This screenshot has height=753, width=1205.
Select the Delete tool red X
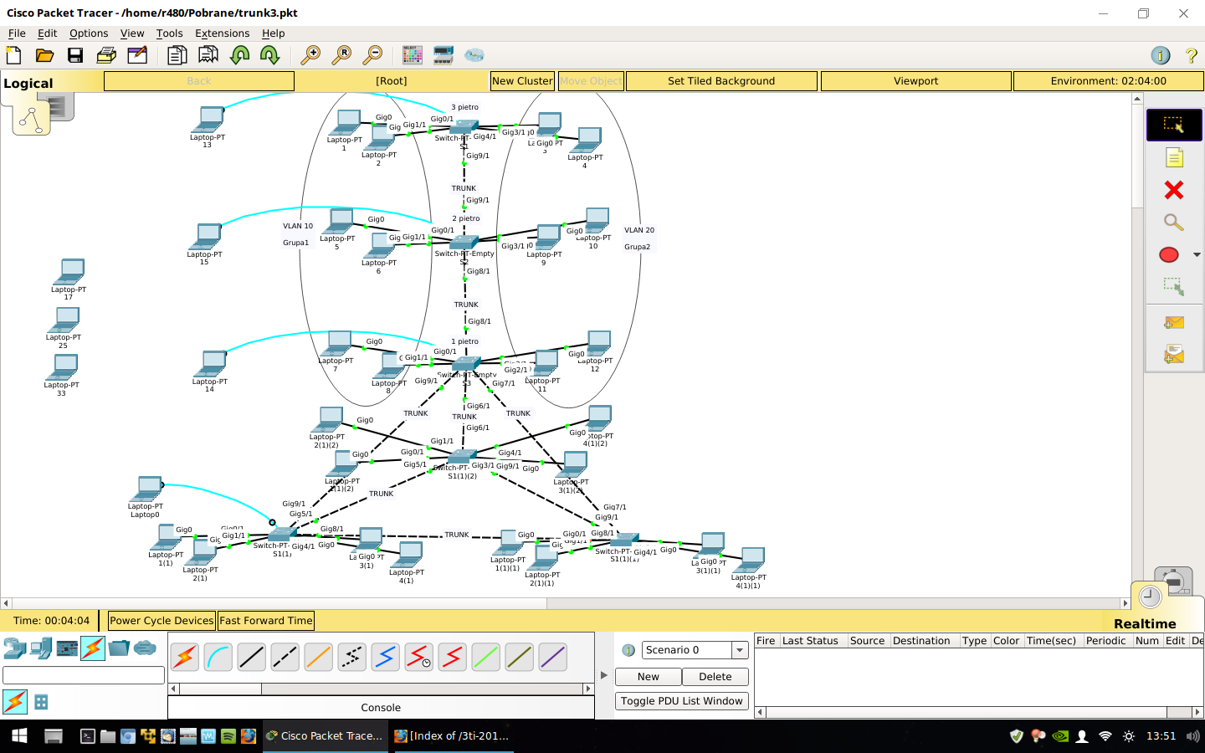click(1173, 191)
